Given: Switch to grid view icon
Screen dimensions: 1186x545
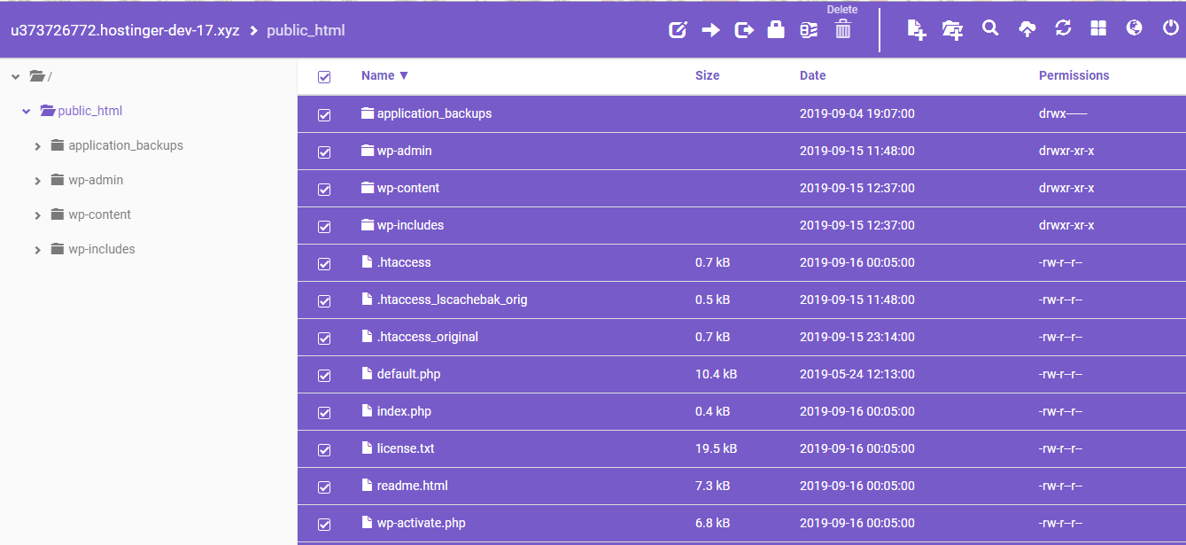Looking at the screenshot, I should 1098,28.
